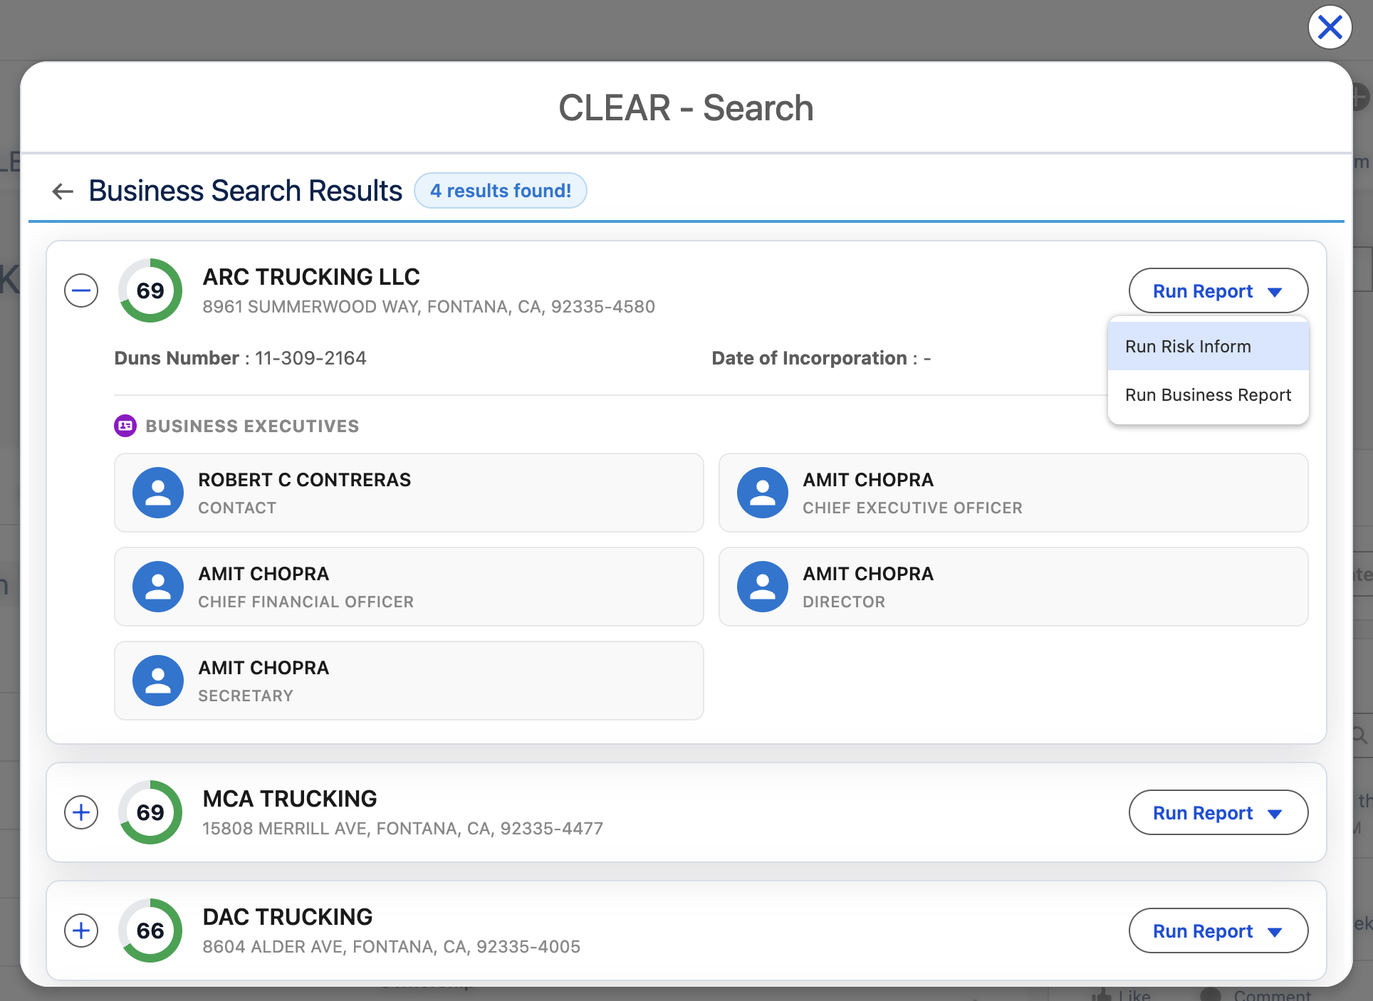Click Secretary Amit Chopra avatar icon
1373x1001 pixels.
(158, 681)
